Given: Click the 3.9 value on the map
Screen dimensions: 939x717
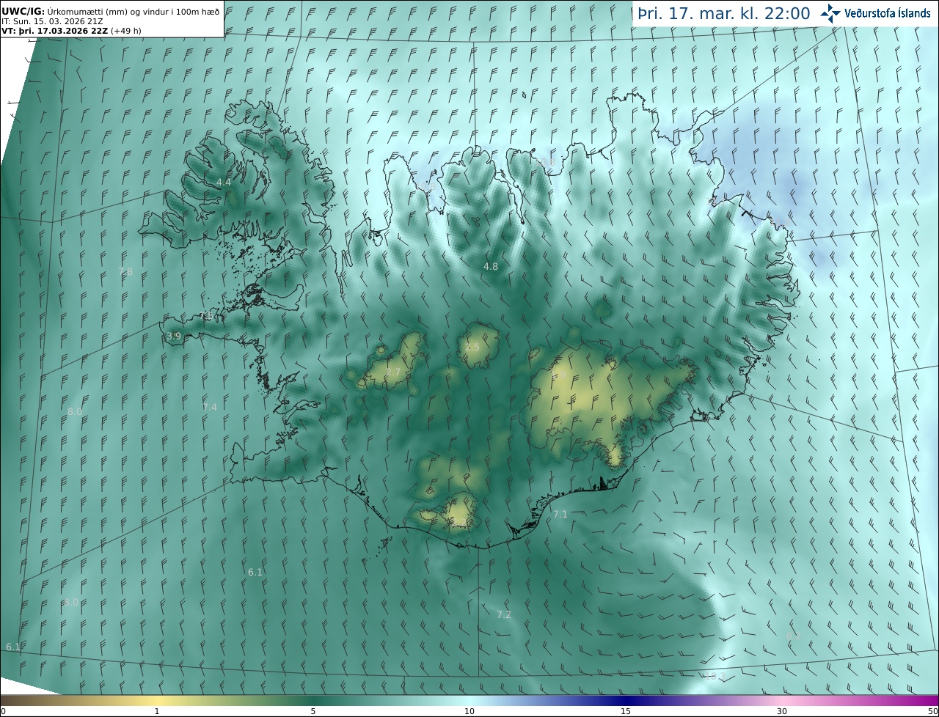Looking at the screenshot, I should (x=173, y=337).
